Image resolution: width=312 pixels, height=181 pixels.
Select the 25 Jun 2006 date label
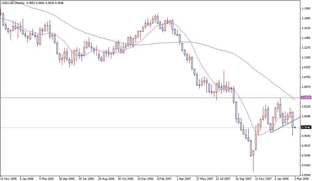coord(86,179)
